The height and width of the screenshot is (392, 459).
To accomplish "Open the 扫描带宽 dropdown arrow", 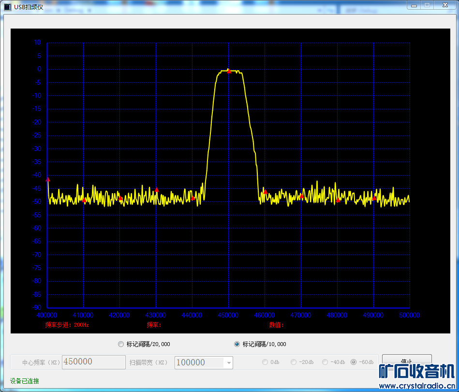I will pos(228,362).
